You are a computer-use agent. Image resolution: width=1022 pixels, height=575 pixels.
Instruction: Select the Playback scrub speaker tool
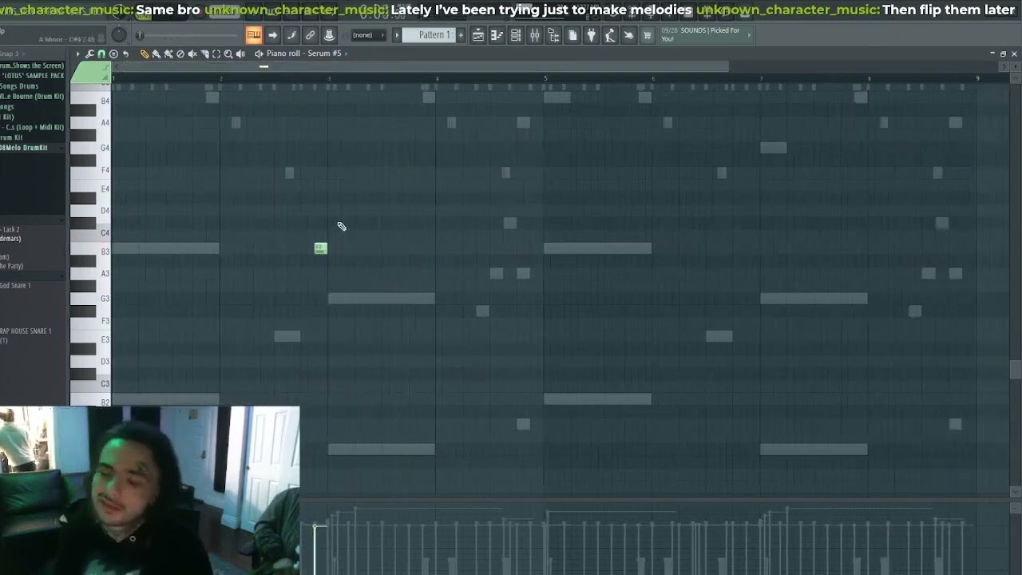pos(240,54)
